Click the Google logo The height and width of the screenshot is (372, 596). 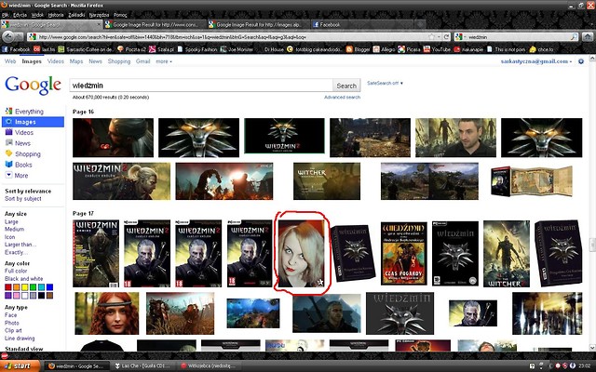click(x=33, y=85)
